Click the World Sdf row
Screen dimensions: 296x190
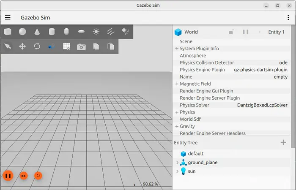point(232,119)
